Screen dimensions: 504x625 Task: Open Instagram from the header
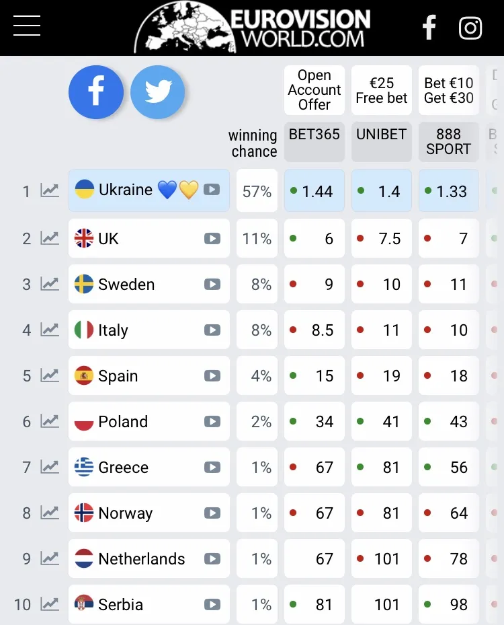470,28
